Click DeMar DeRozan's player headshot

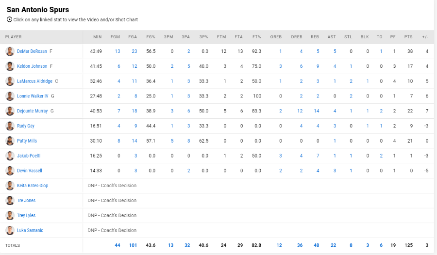coord(10,51)
